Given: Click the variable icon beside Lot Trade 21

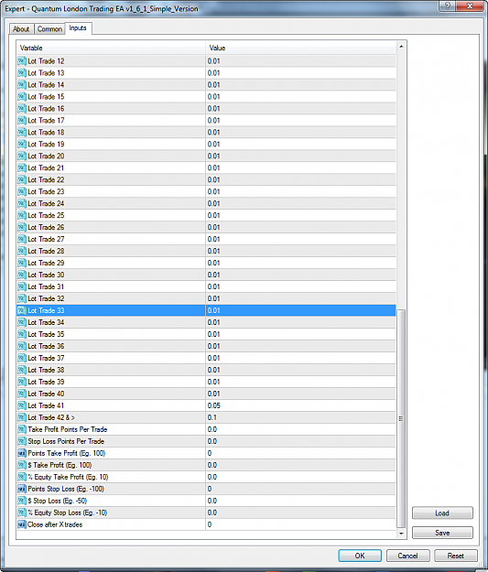Looking at the screenshot, I should click(x=22, y=167).
